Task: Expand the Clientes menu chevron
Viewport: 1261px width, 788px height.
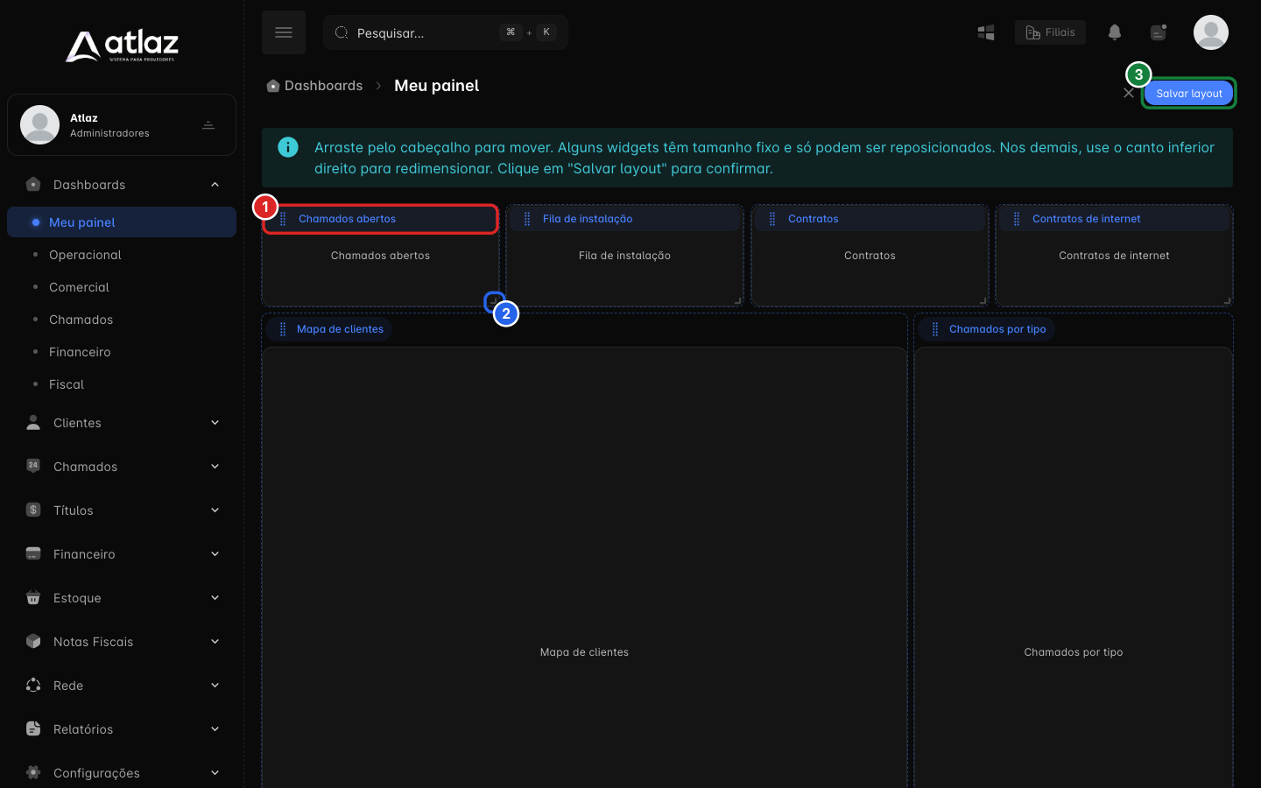Action: [215, 423]
